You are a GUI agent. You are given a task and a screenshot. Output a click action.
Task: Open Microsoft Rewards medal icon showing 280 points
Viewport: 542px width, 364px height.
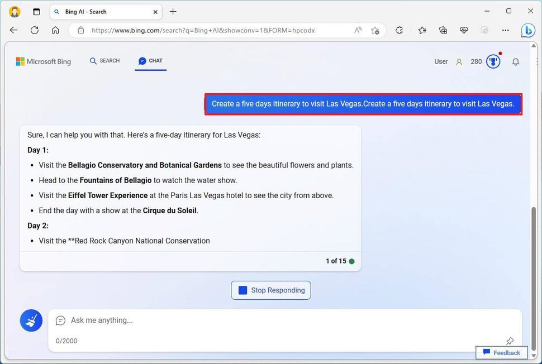[492, 61]
